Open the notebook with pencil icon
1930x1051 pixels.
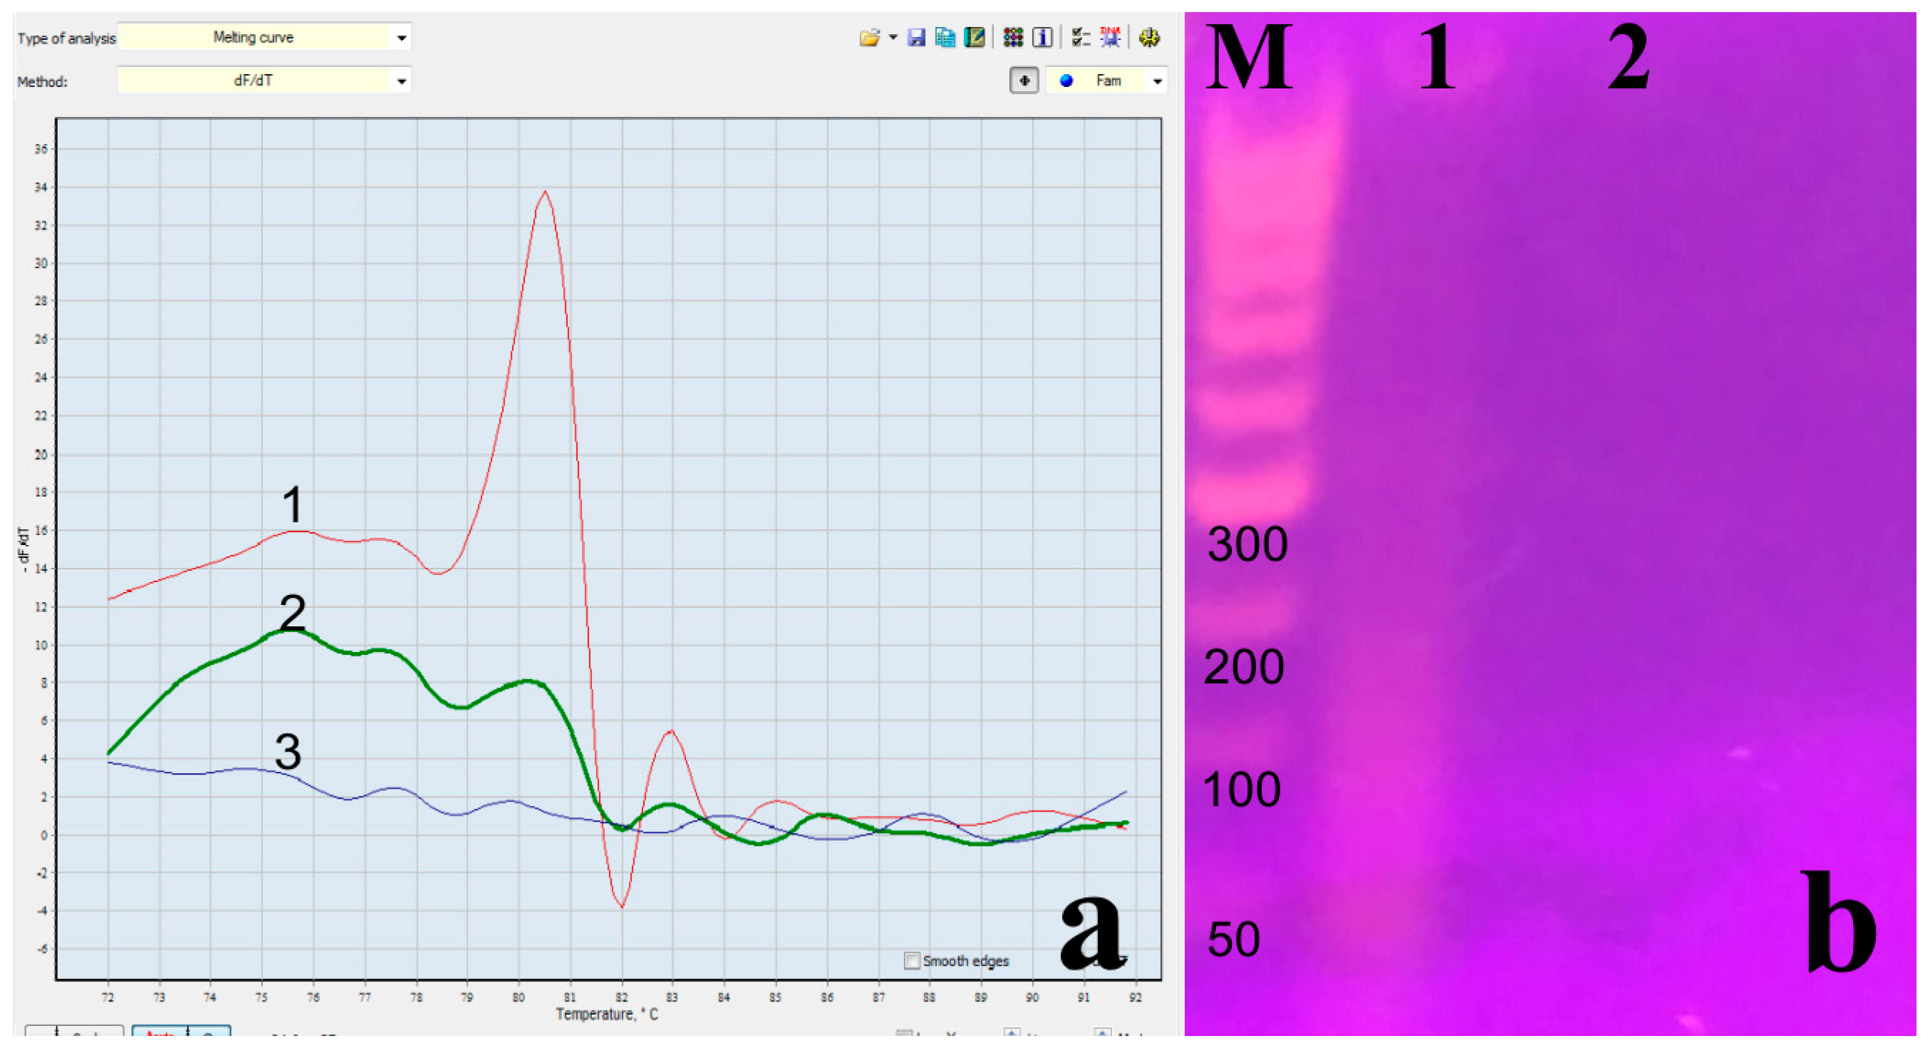pyautogui.click(x=974, y=38)
